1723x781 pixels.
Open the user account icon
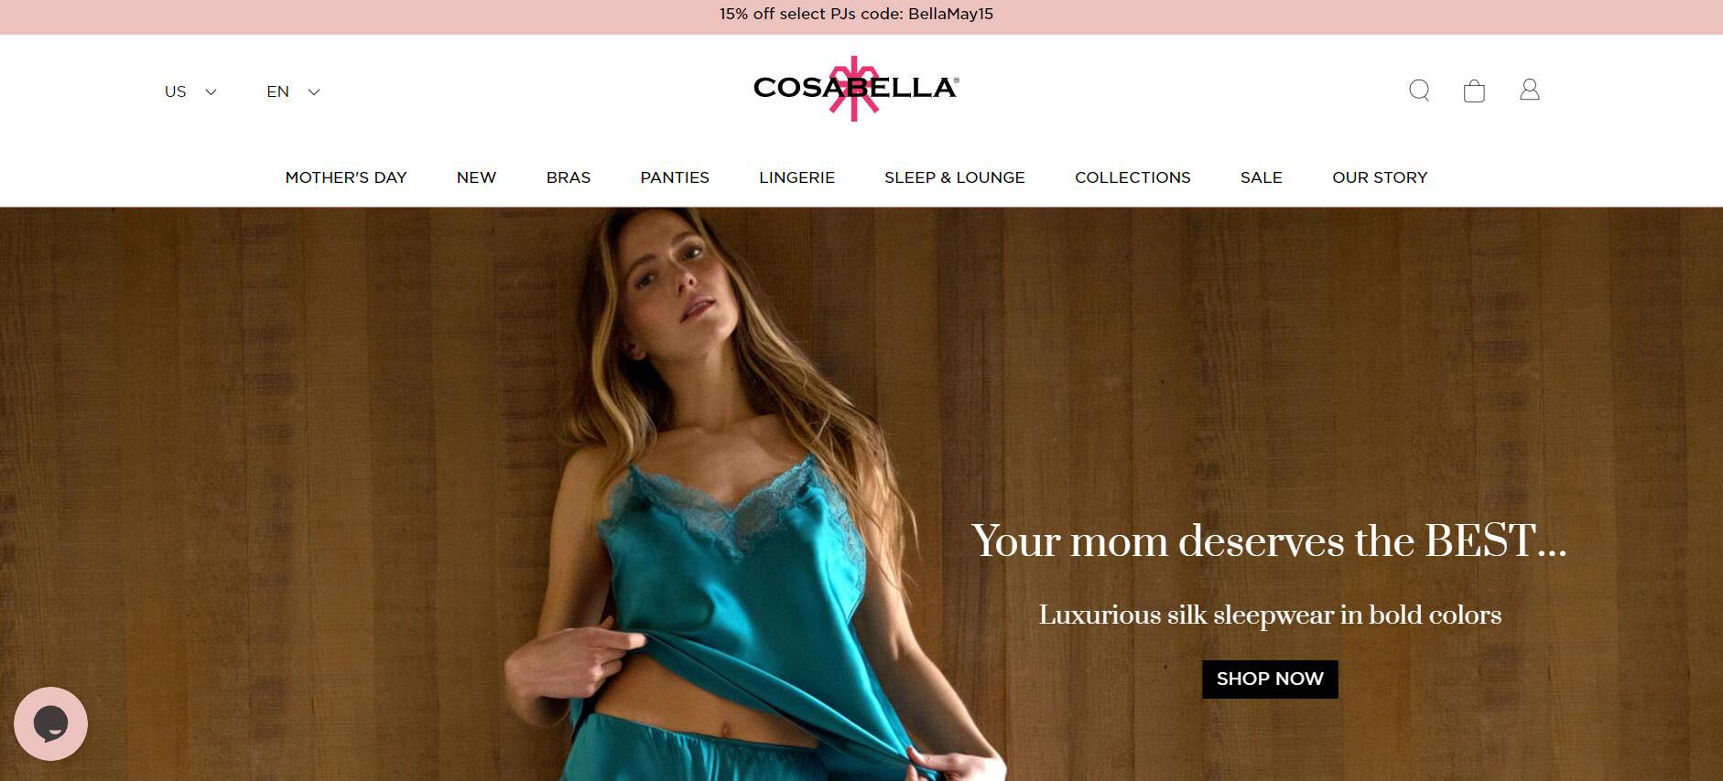point(1530,90)
